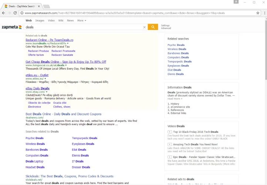Reload the page with the refresh icon
This screenshot has height=185, width=267.
pyautogui.click(x=15, y=13)
